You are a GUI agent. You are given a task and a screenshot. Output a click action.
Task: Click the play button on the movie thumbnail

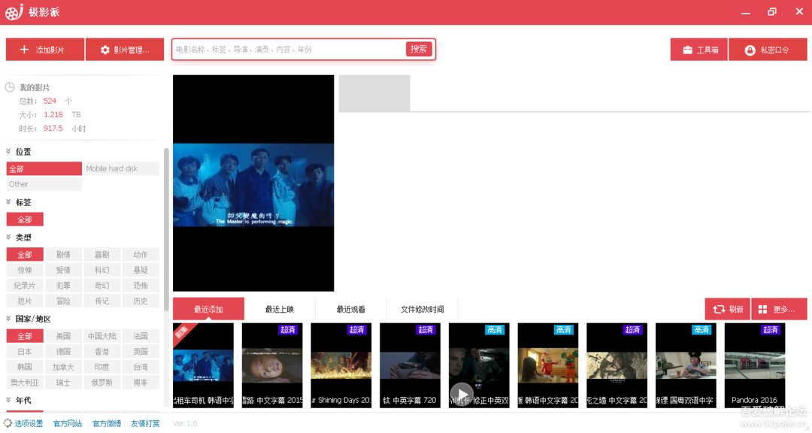click(x=462, y=394)
